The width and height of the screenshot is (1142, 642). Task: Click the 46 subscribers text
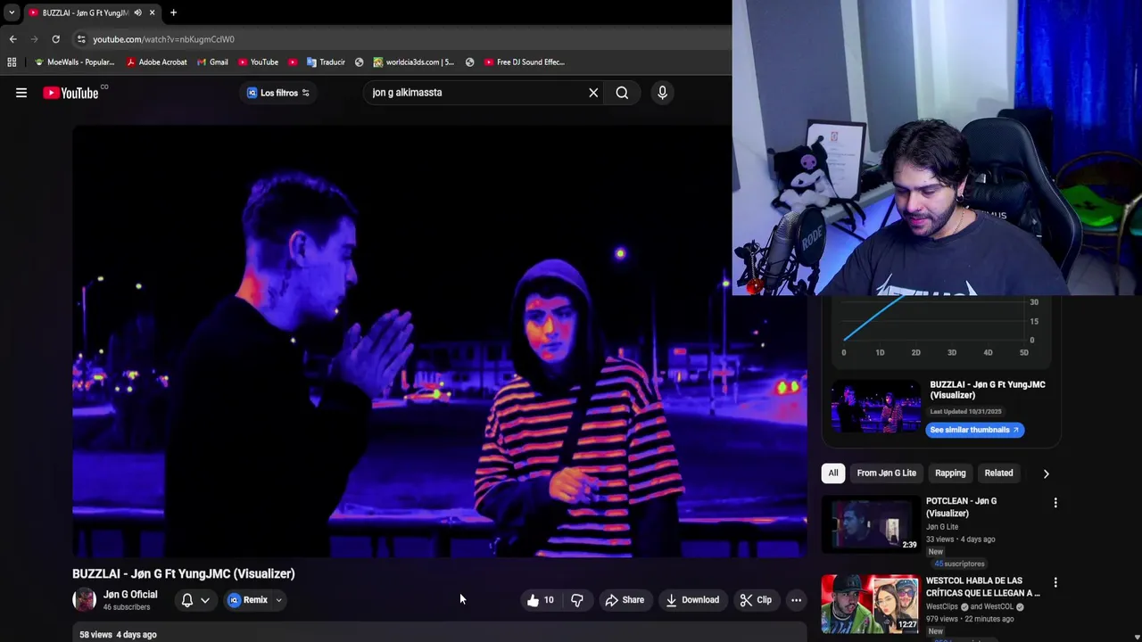[127, 608]
